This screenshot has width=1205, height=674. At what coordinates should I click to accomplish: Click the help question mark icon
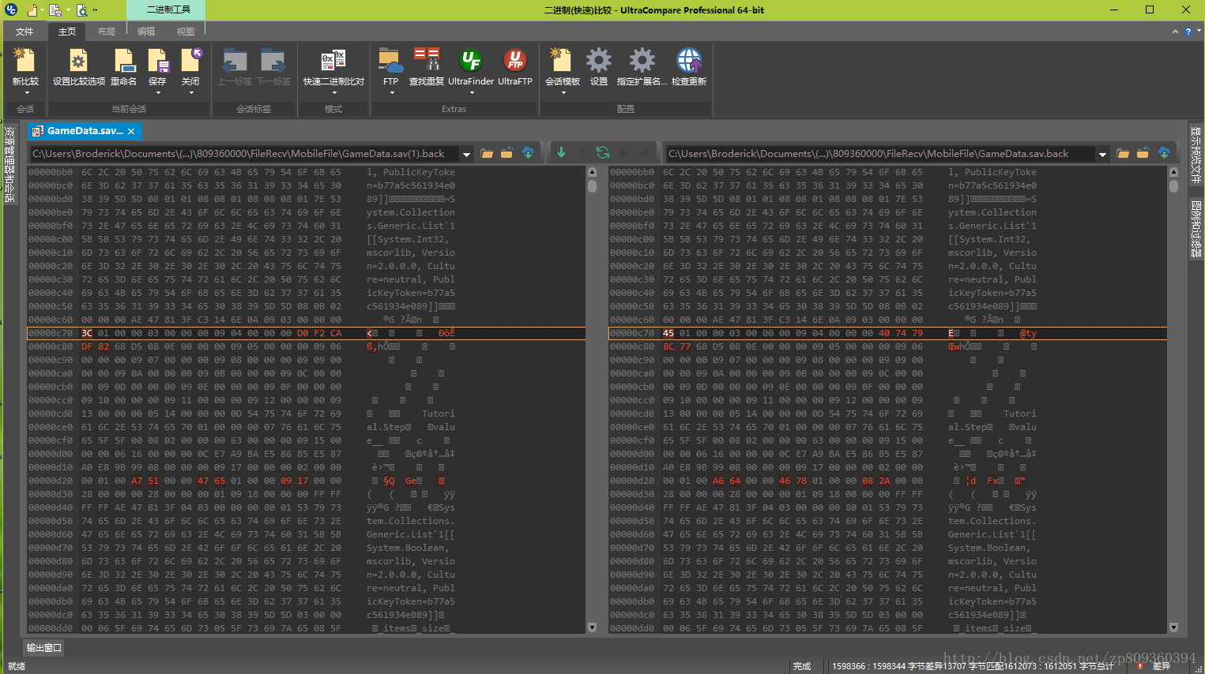(1188, 32)
